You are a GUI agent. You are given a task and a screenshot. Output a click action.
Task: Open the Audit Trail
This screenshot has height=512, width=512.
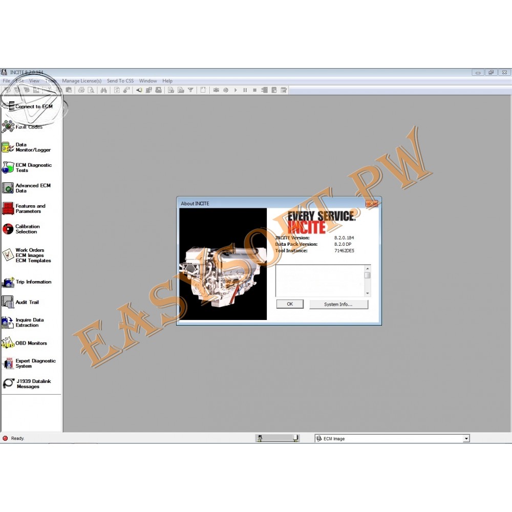pos(20,302)
